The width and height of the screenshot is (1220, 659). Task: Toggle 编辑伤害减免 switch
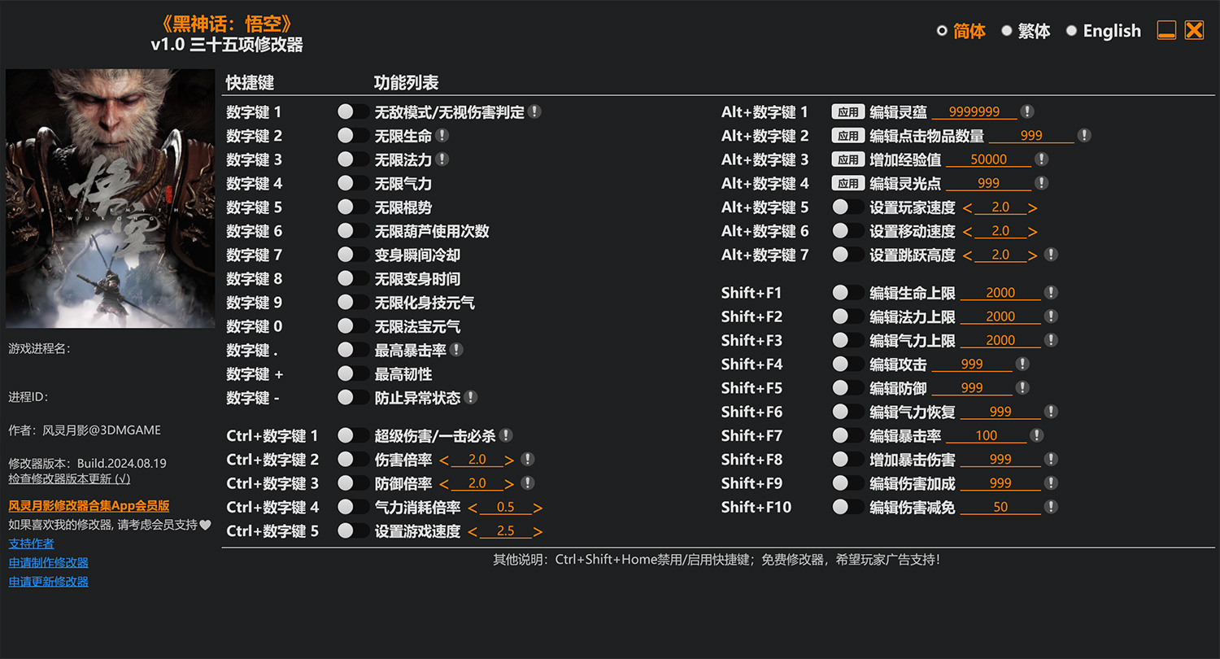click(x=848, y=507)
